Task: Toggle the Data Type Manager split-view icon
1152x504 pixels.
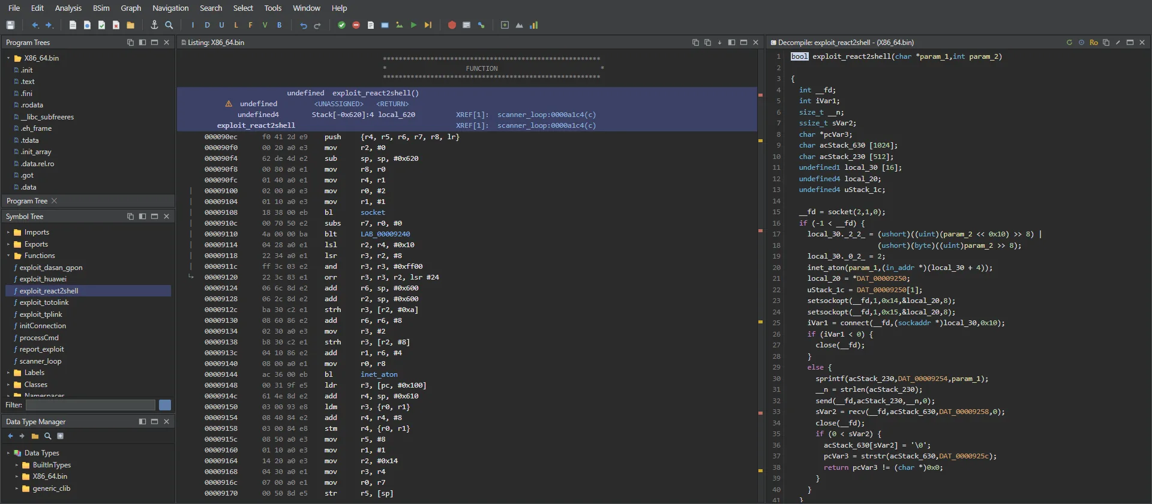Action: 142,422
